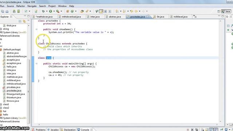The width and height of the screenshot is (233, 131).
Task: Open the Debug button dropdown arrow
Action: pos(47,11)
